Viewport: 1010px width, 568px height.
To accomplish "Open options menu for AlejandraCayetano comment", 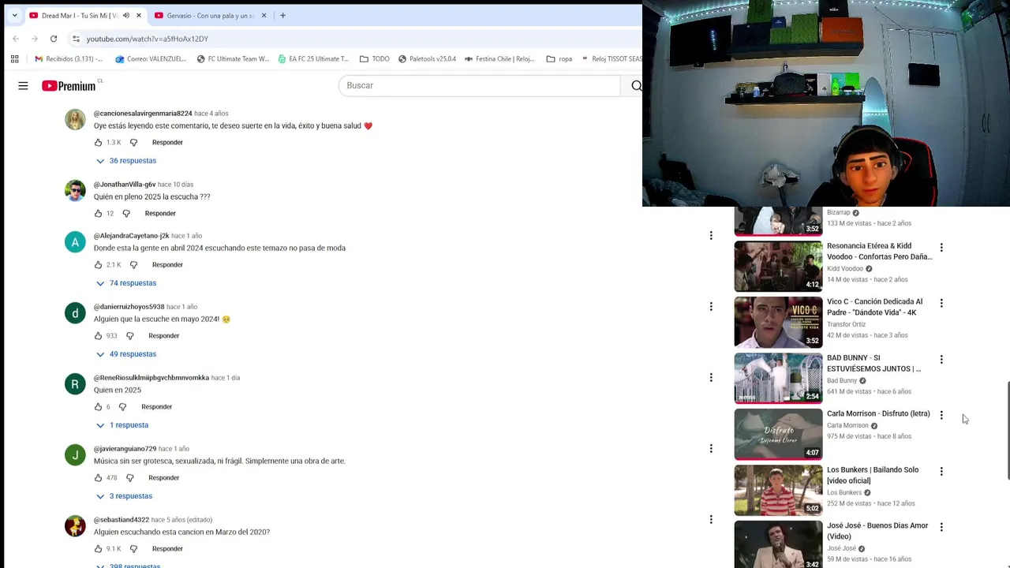I will (x=711, y=236).
